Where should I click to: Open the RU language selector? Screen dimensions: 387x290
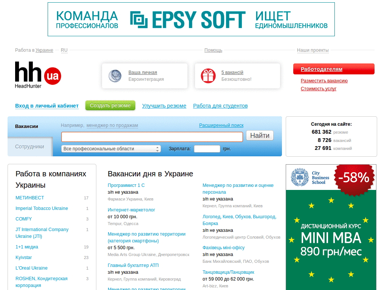[64, 50]
